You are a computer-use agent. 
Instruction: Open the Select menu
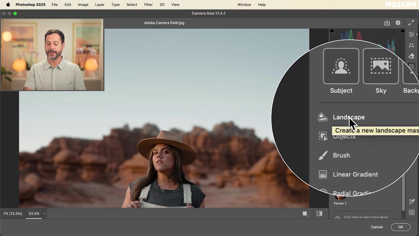coord(132,5)
